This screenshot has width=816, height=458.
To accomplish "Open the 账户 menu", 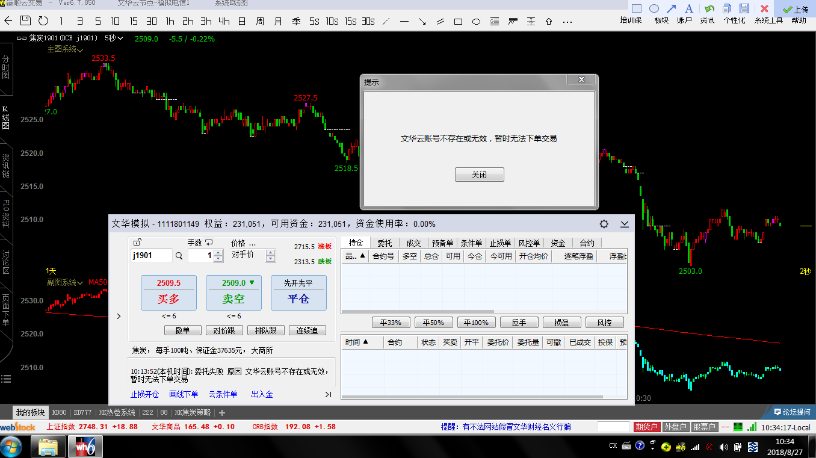I will tap(684, 20).
